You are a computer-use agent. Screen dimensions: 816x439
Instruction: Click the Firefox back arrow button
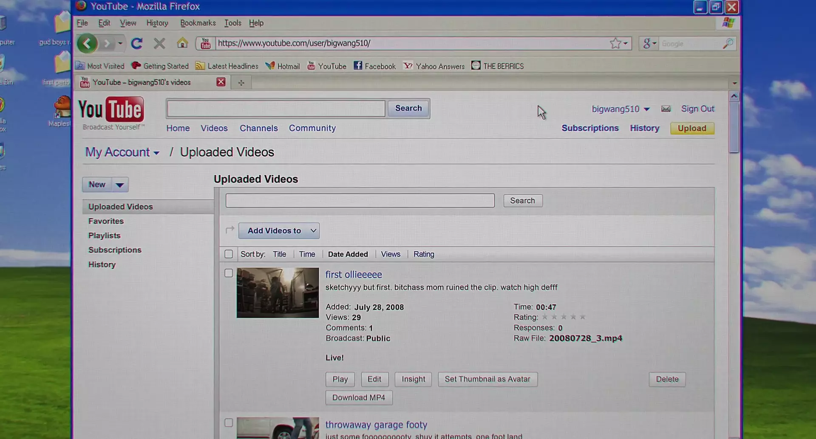(87, 43)
